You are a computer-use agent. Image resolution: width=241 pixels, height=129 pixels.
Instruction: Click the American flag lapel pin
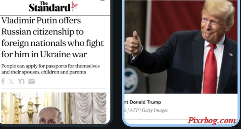(231, 54)
